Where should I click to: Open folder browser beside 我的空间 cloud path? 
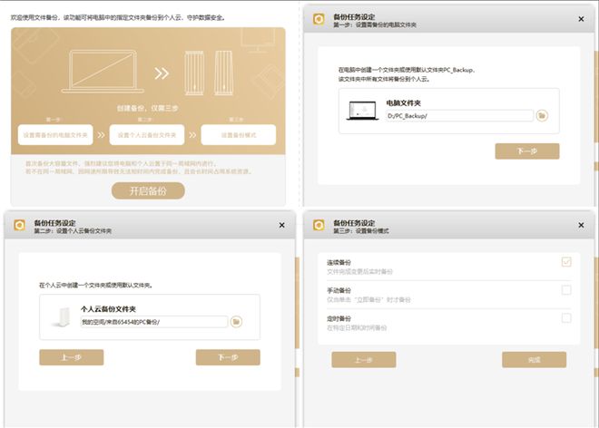pos(236,321)
